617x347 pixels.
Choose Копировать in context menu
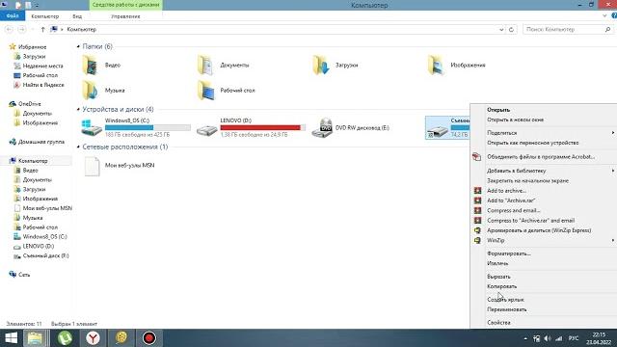tap(501, 286)
